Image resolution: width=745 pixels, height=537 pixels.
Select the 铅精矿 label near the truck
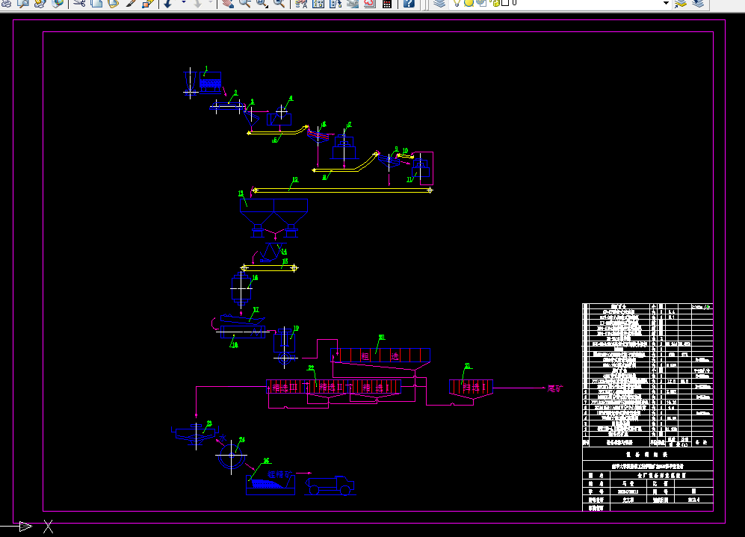tap(280, 474)
